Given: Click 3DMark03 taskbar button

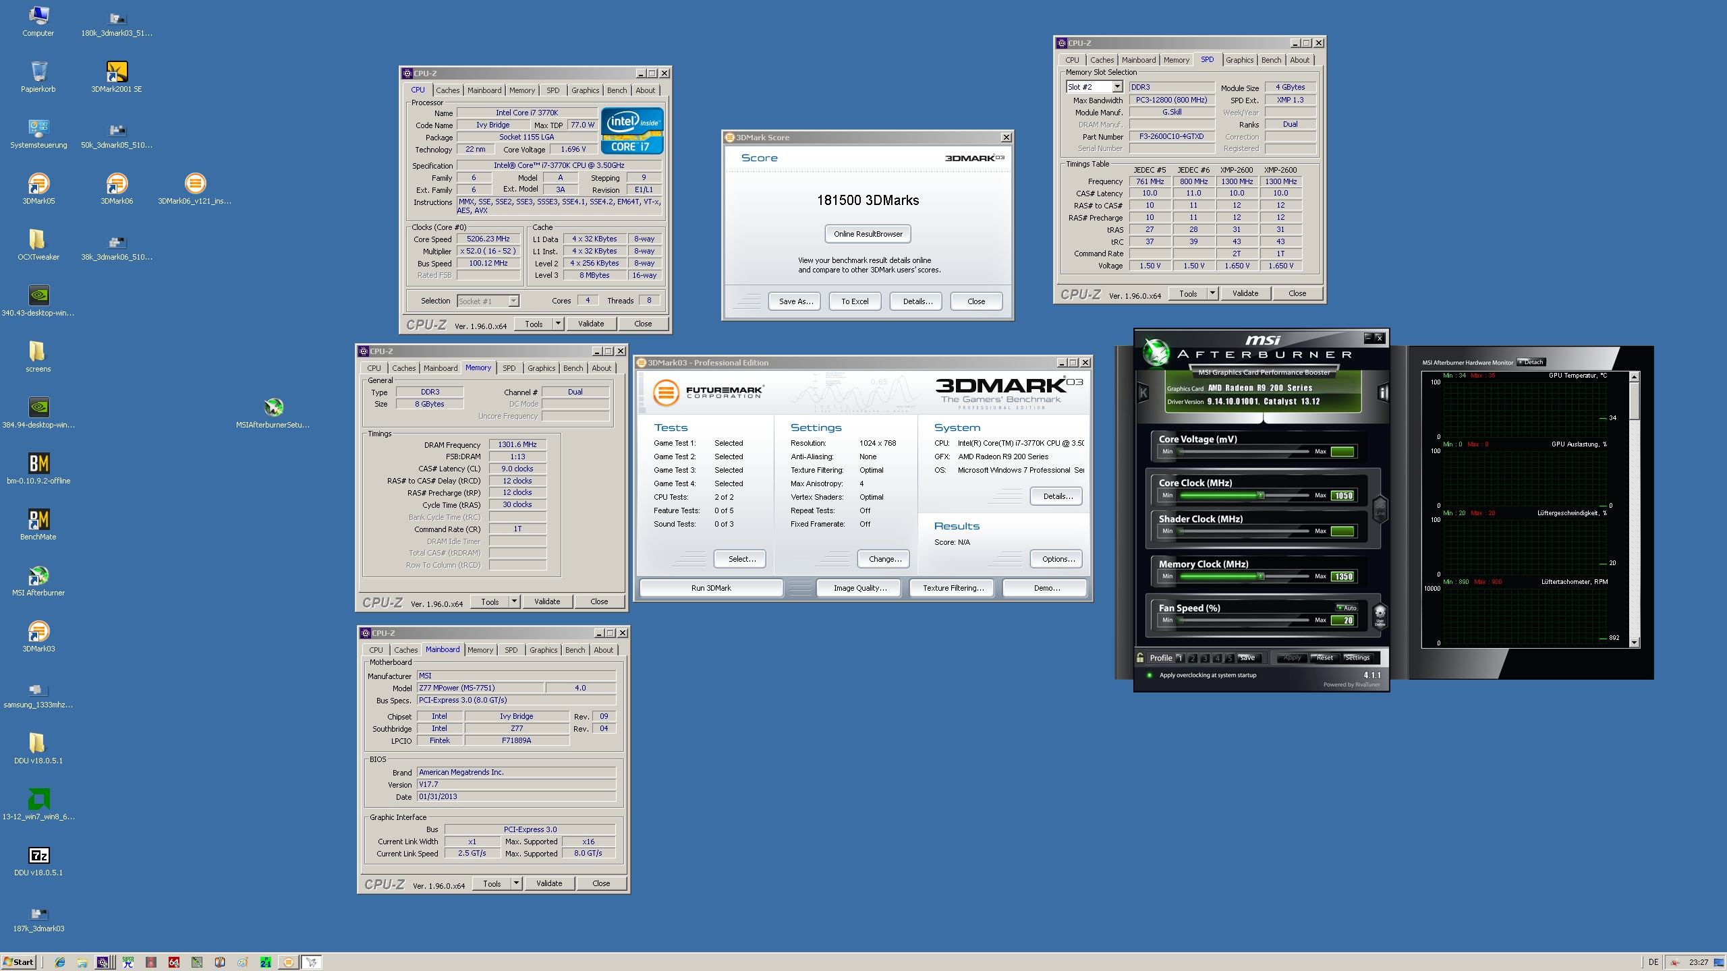Looking at the screenshot, I should click(x=289, y=962).
